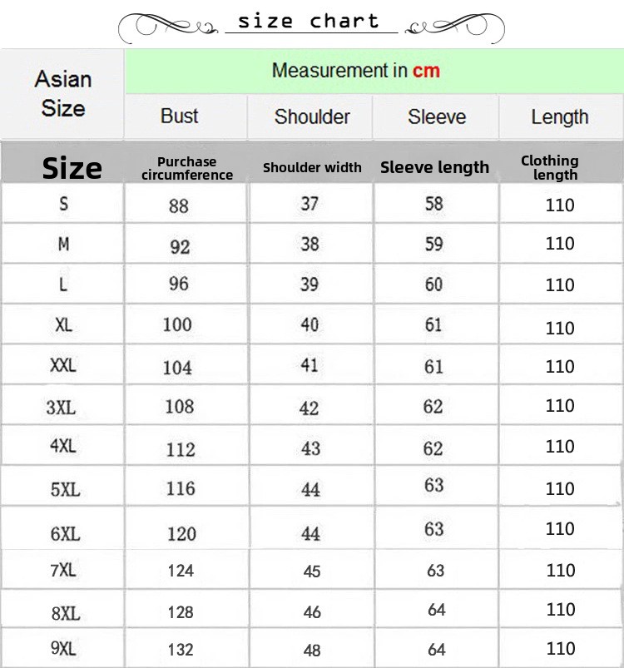Select the XL size row label
The width and height of the screenshot is (624, 668).
pyautogui.click(x=63, y=325)
